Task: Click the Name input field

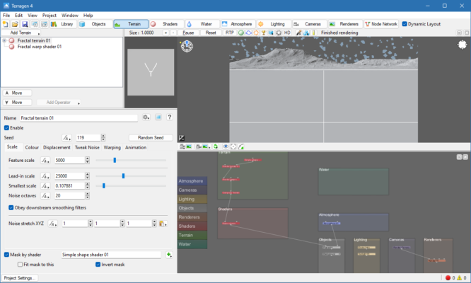Action: click(78, 118)
